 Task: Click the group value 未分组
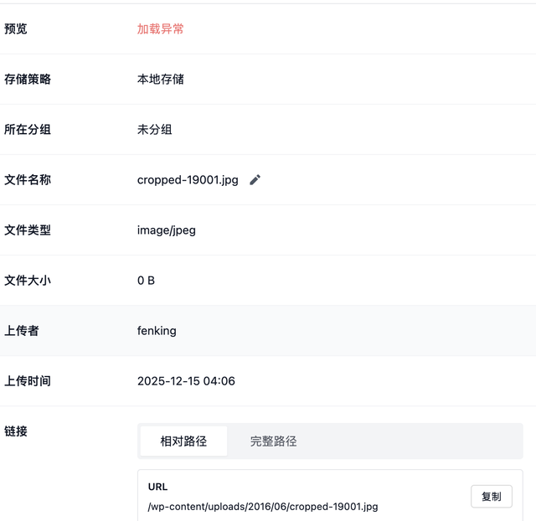[x=154, y=130]
